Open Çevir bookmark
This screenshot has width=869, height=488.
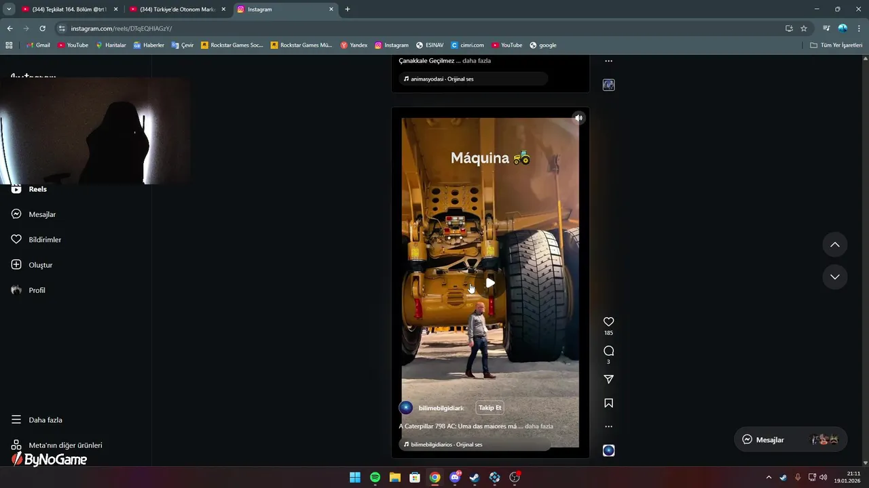[x=183, y=45]
